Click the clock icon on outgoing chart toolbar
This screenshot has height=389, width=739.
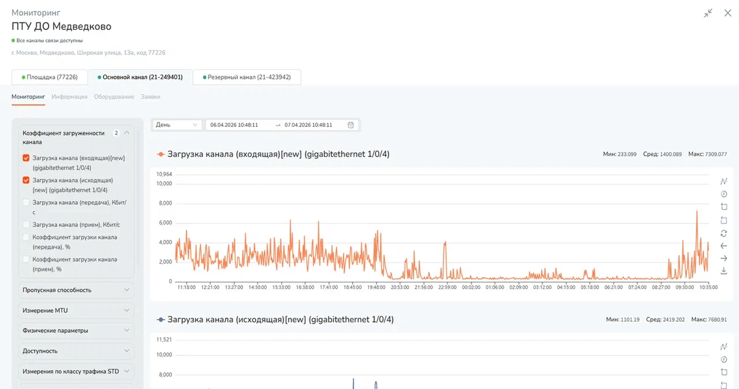[x=723, y=359]
